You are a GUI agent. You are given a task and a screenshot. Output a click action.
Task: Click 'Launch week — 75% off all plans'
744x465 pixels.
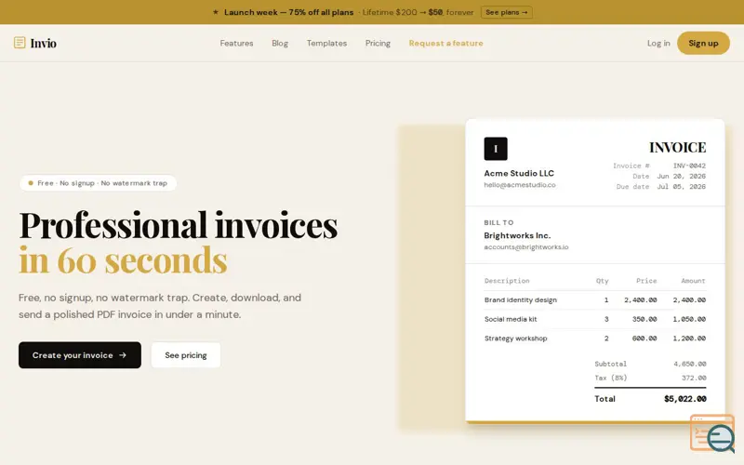tap(288, 12)
